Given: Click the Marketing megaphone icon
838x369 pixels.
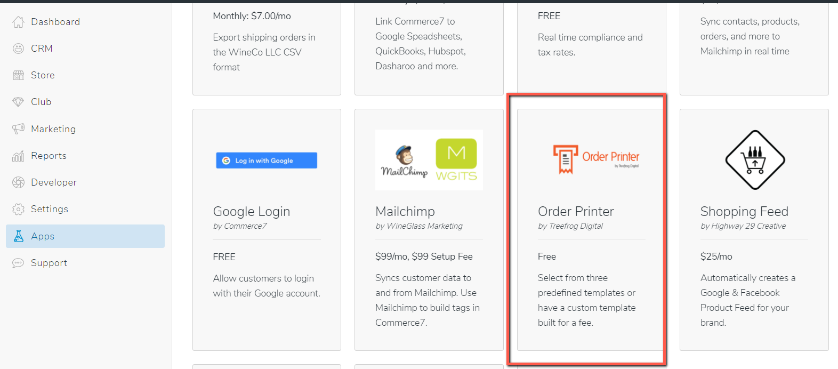Looking at the screenshot, I should click(19, 129).
